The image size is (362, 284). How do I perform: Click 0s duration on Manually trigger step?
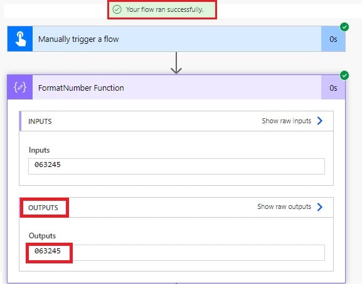333,39
